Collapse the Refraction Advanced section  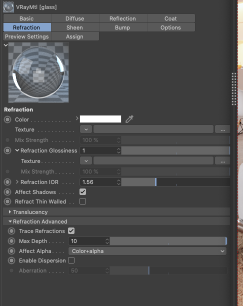point(10,221)
